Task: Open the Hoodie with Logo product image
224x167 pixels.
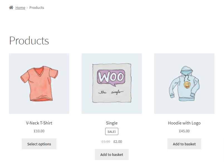Action: coord(184,83)
